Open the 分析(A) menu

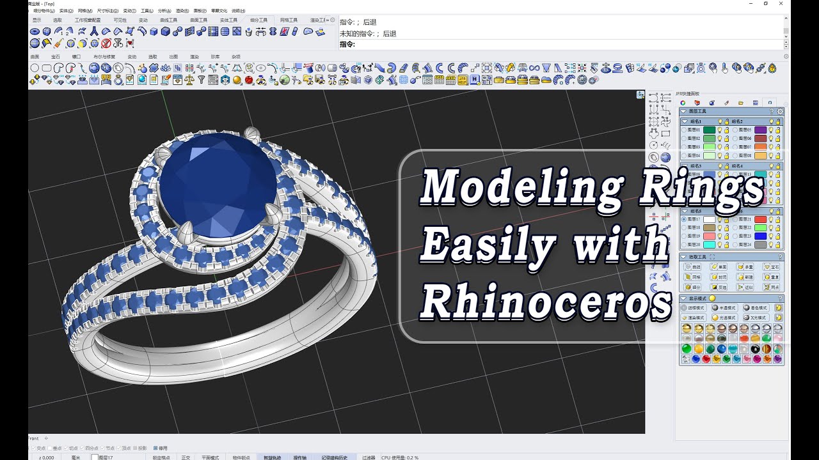coord(164,11)
